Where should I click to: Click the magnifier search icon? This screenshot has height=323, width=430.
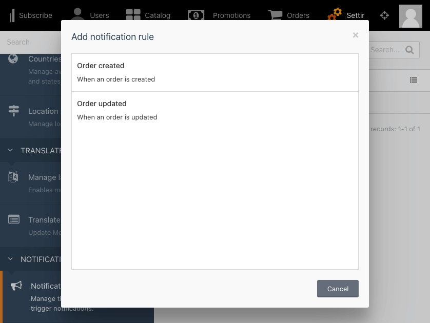(x=409, y=50)
